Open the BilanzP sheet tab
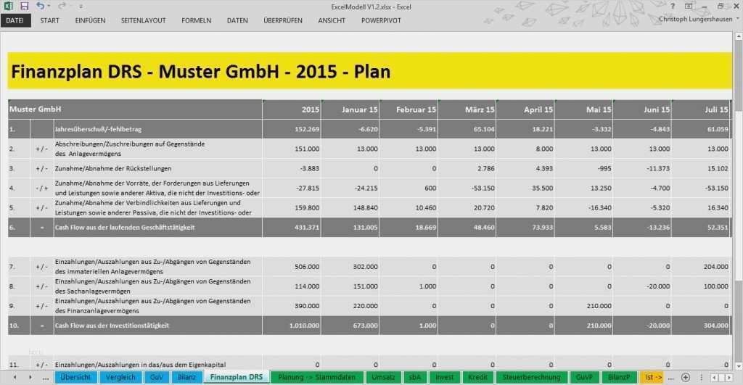743x385 pixels. 619,378
